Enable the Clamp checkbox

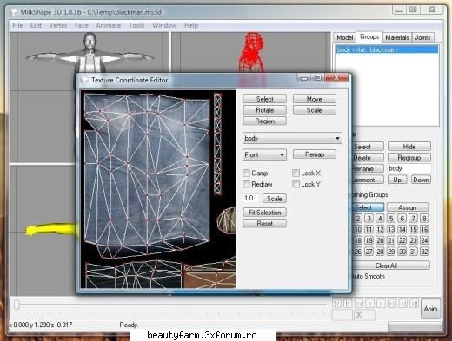click(246, 173)
